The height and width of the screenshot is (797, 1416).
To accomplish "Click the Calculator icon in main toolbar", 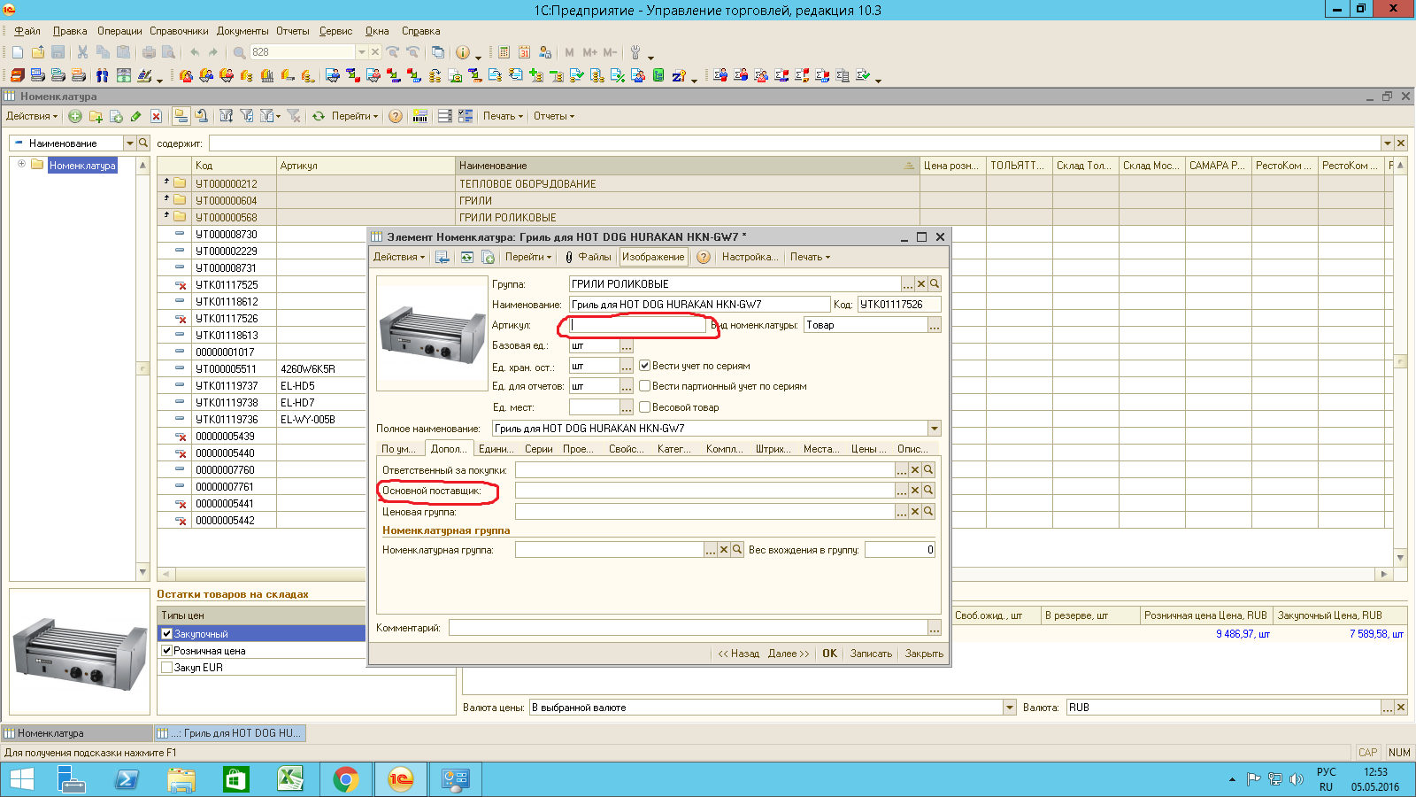I will (x=504, y=52).
